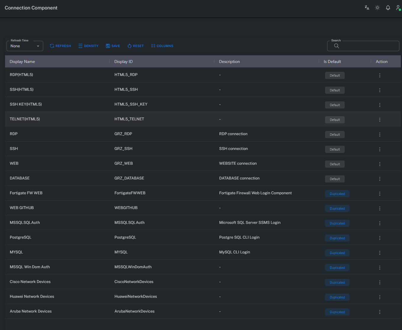Click Save in the toolbar
The height and width of the screenshot is (330, 402).
pyautogui.click(x=113, y=46)
